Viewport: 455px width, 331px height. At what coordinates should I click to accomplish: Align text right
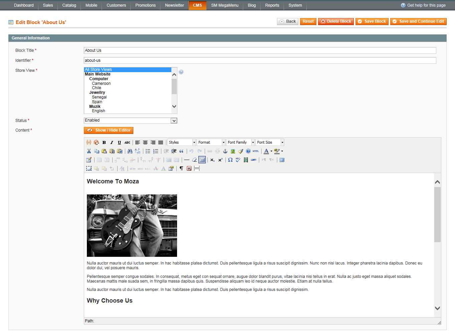point(153,142)
